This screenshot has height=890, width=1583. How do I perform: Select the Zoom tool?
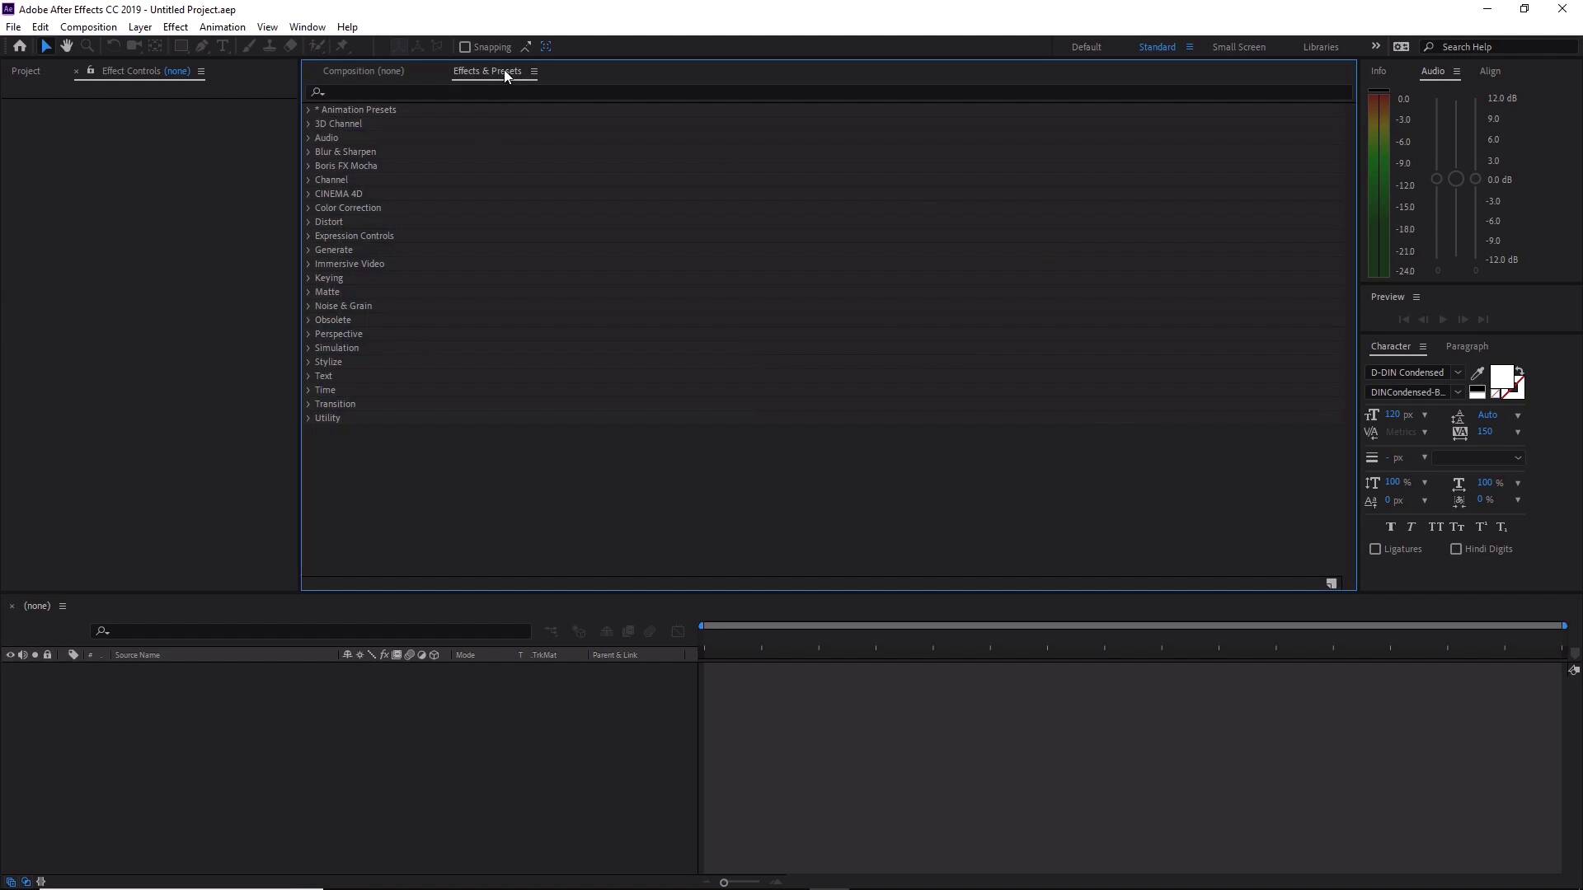87,47
